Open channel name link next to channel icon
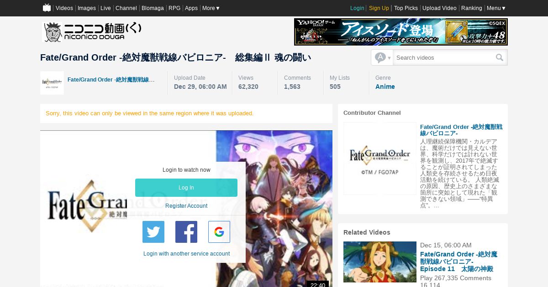 (x=111, y=80)
